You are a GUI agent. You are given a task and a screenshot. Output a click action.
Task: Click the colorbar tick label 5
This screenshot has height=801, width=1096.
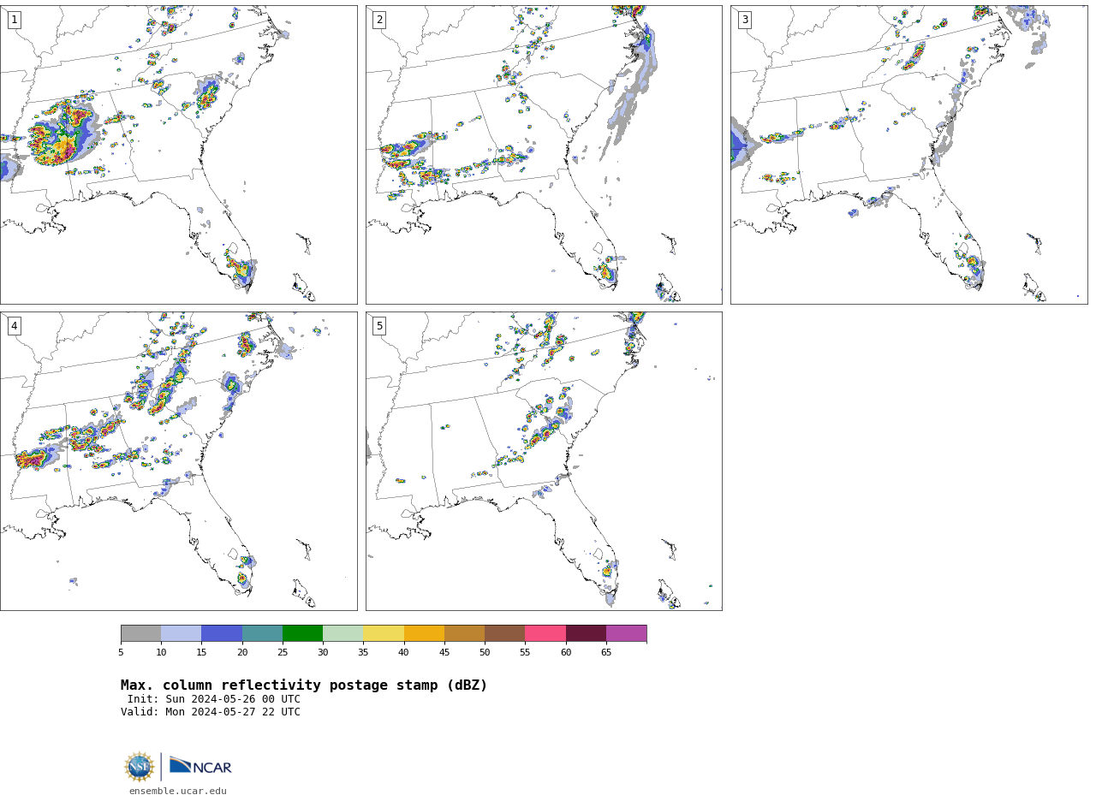pos(121,653)
